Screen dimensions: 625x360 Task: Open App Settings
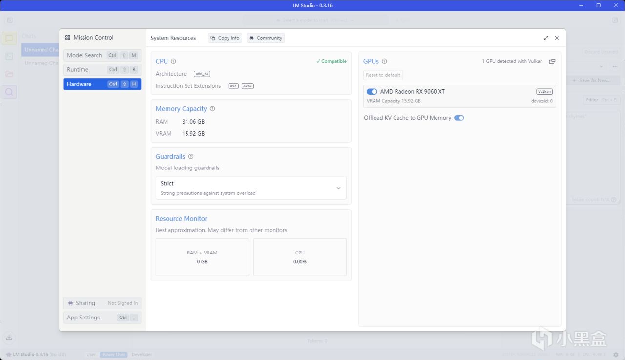click(x=103, y=318)
